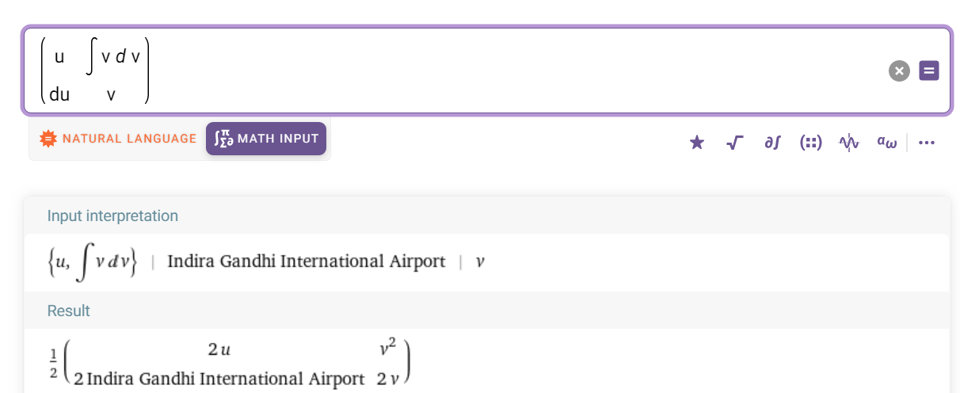This screenshot has width=960, height=393.
Task: Click the empty area of the math input box
Action: click(515, 71)
